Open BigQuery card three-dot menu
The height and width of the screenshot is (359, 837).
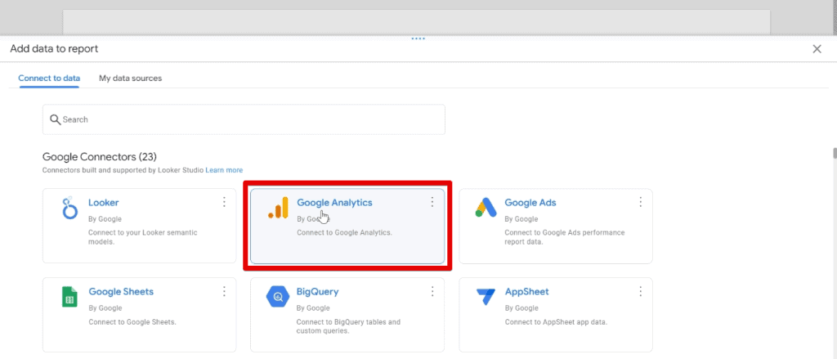pos(432,291)
